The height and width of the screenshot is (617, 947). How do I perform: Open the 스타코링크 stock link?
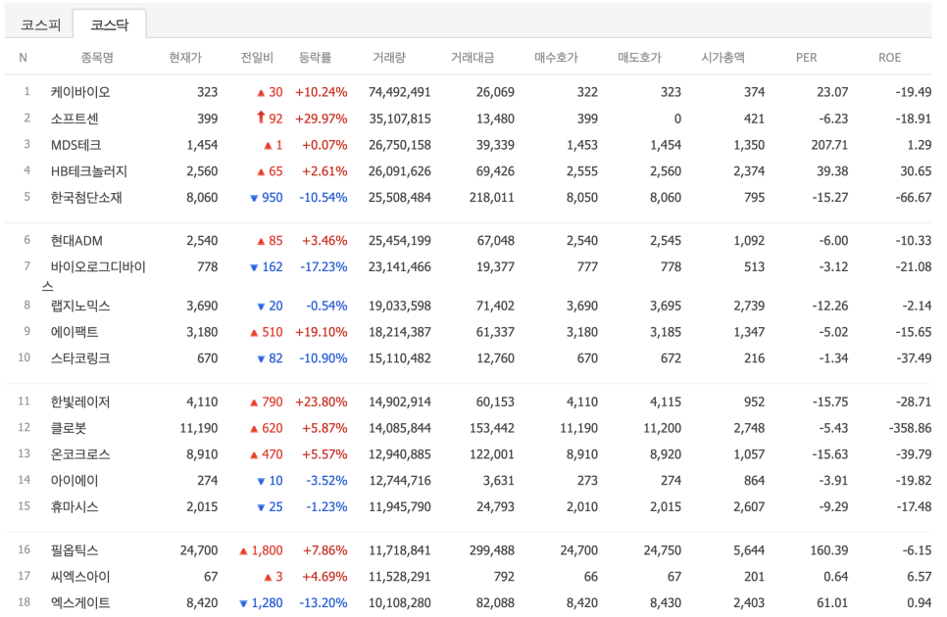(80, 358)
